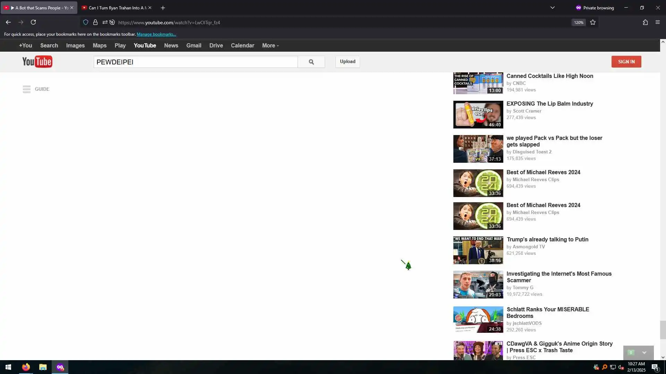666x374 pixels.
Task: Open Firefox extensions icon
Action: tap(645, 23)
